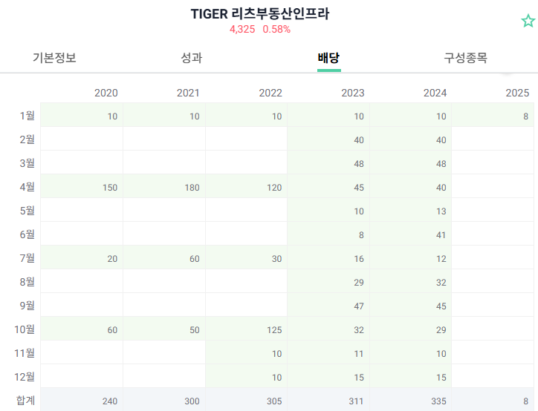Click the 60 cell for October 2020
538x411 pixels.
82,329
